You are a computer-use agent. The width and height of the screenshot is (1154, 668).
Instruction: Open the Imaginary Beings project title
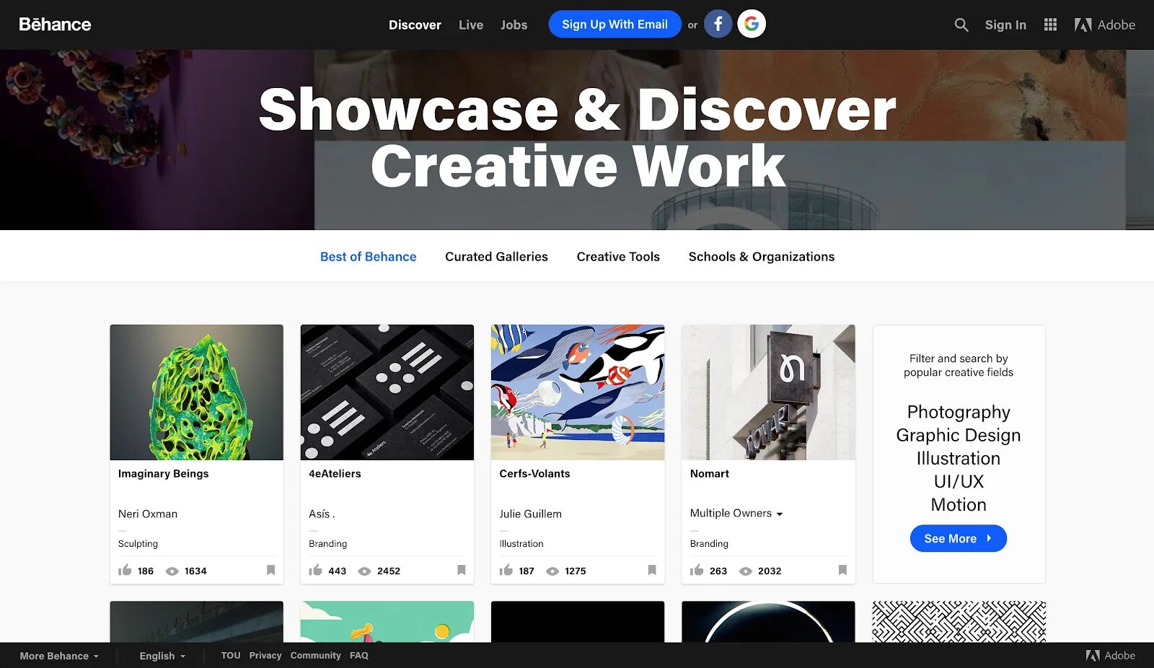(x=163, y=473)
